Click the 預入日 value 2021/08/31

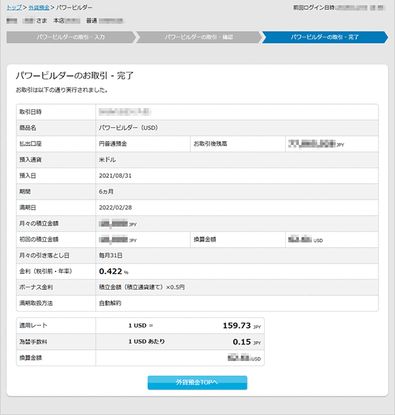117,175
